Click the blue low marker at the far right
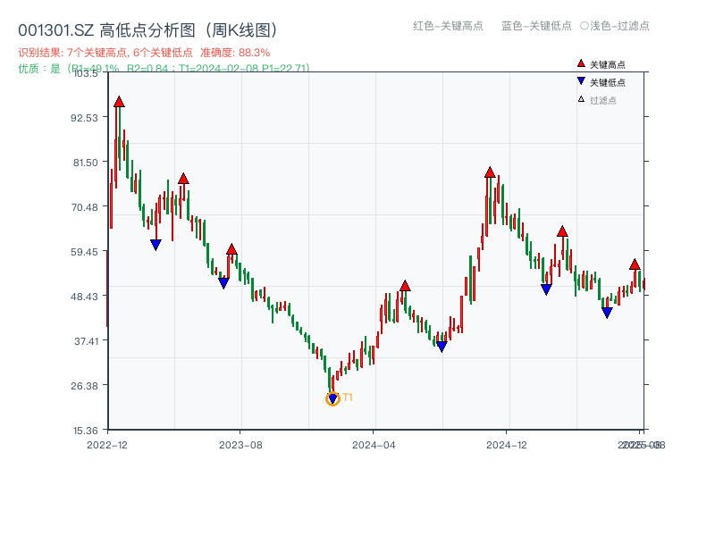The image size is (715, 536). (x=608, y=311)
